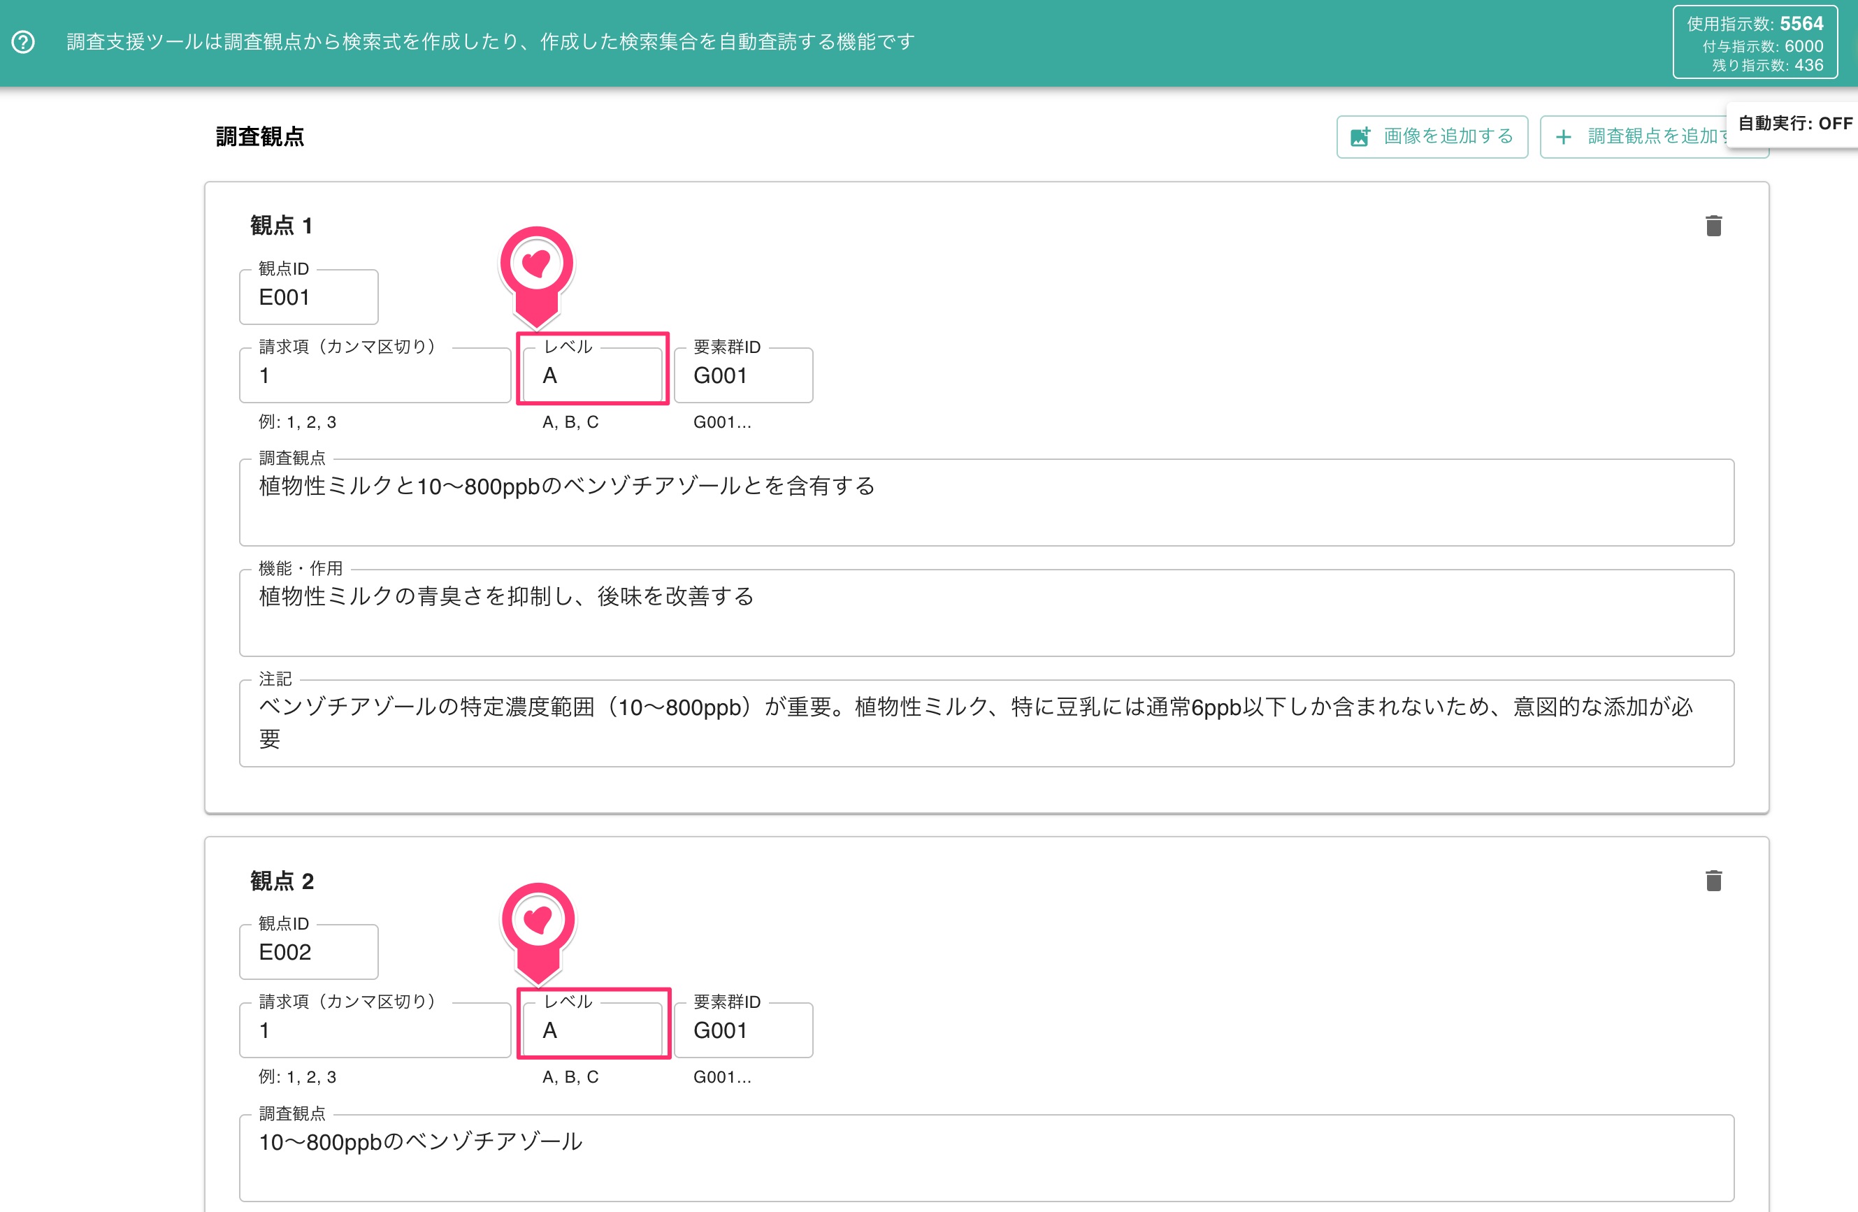1858x1212 pixels.
Task: Click hint A, B, C under 観点 2 レベル
Action: pyautogui.click(x=570, y=1077)
